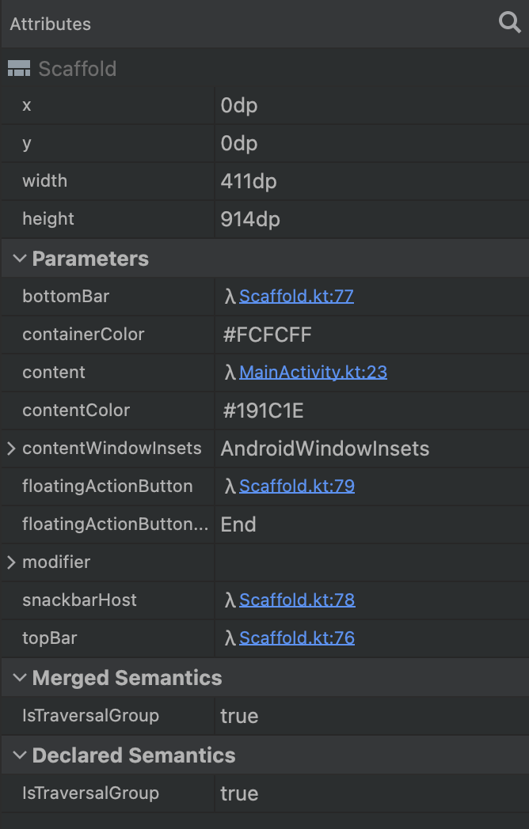Click the lambda icon for the bottomBar parameter row
Viewport: 529px width, 829px height.
[x=230, y=296]
